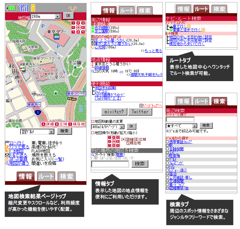Open 検索 tab at bottom of map page

pyautogui.click(x=67, y=176)
